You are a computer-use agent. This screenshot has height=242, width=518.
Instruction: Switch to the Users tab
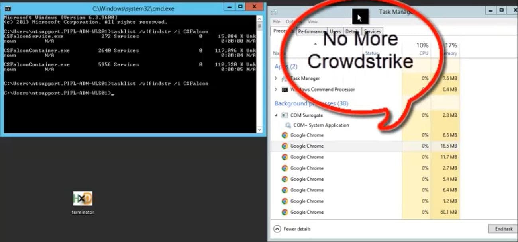pyautogui.click(x=335, y=31)
